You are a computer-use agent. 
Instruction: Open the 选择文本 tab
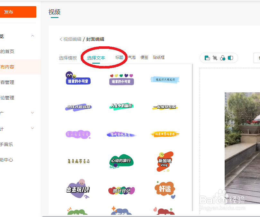(x=96, y=57)
